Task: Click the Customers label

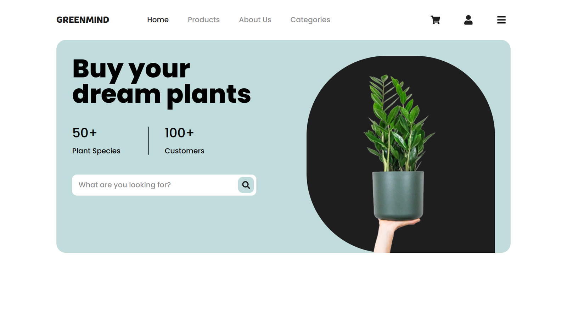Action: (184, 151)
